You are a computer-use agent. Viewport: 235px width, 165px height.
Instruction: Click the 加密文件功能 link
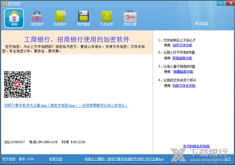(x=182, y=45)
